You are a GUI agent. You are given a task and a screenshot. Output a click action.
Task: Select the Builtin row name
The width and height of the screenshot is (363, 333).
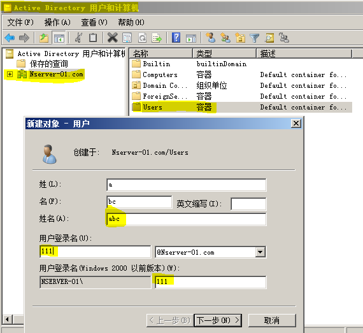[157, 64]
